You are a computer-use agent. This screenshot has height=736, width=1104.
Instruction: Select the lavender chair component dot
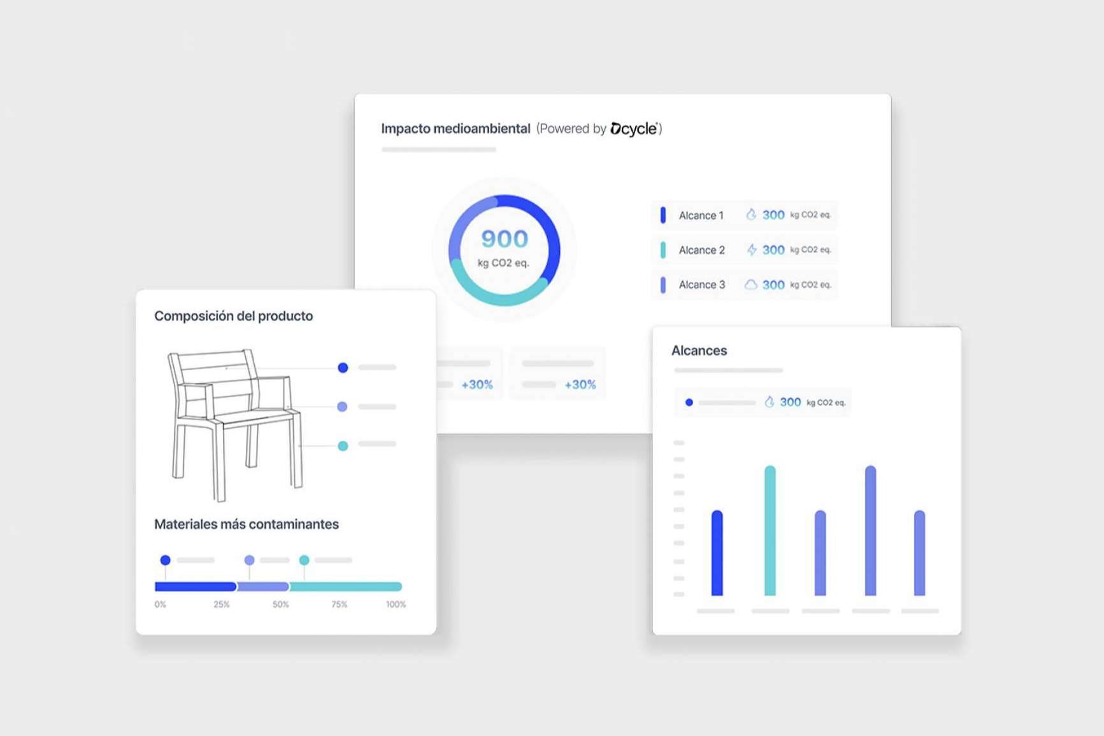coord(342,407)
